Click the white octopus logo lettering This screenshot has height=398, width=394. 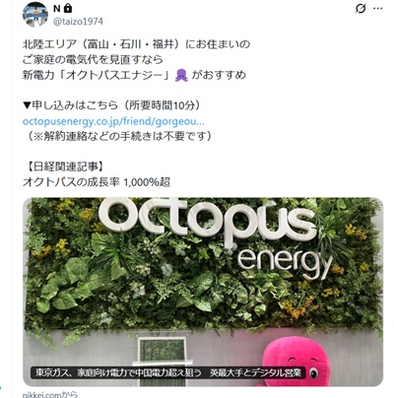[x=209, y=221]
